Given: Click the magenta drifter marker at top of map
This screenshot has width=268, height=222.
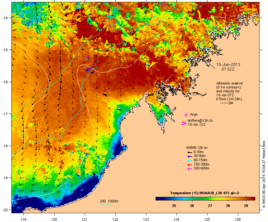Looking at the screenshot, I should pyautogui.click(x=163, y=3).
